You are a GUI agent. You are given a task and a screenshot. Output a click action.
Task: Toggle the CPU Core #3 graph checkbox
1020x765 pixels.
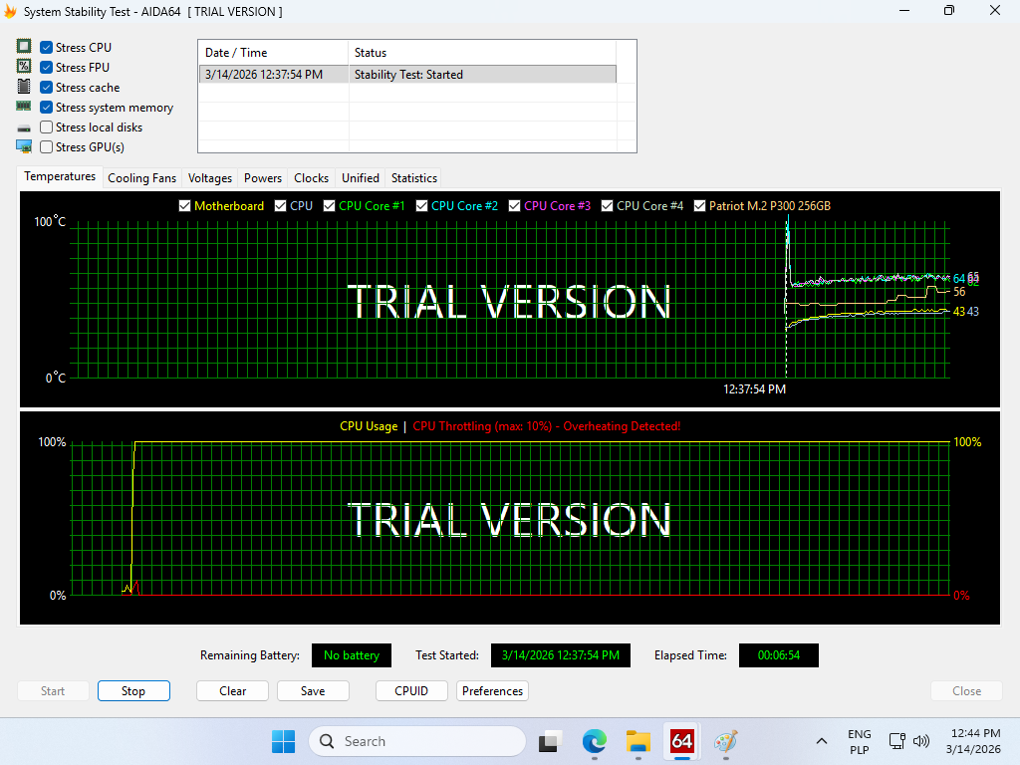tap(515, 205)
